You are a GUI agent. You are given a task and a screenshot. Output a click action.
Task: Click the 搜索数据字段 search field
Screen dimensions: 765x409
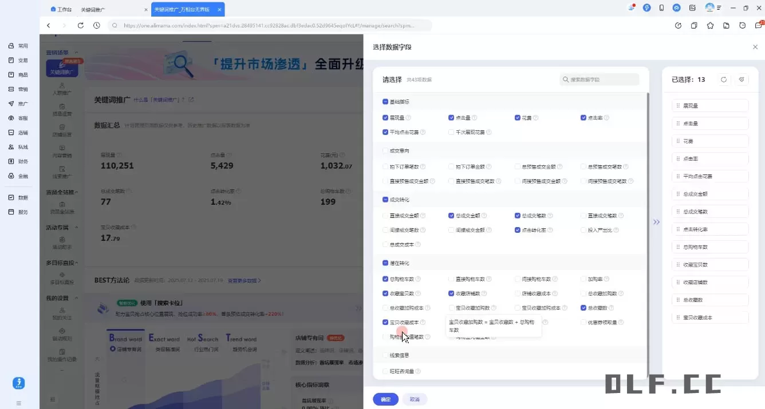[599, 79]
